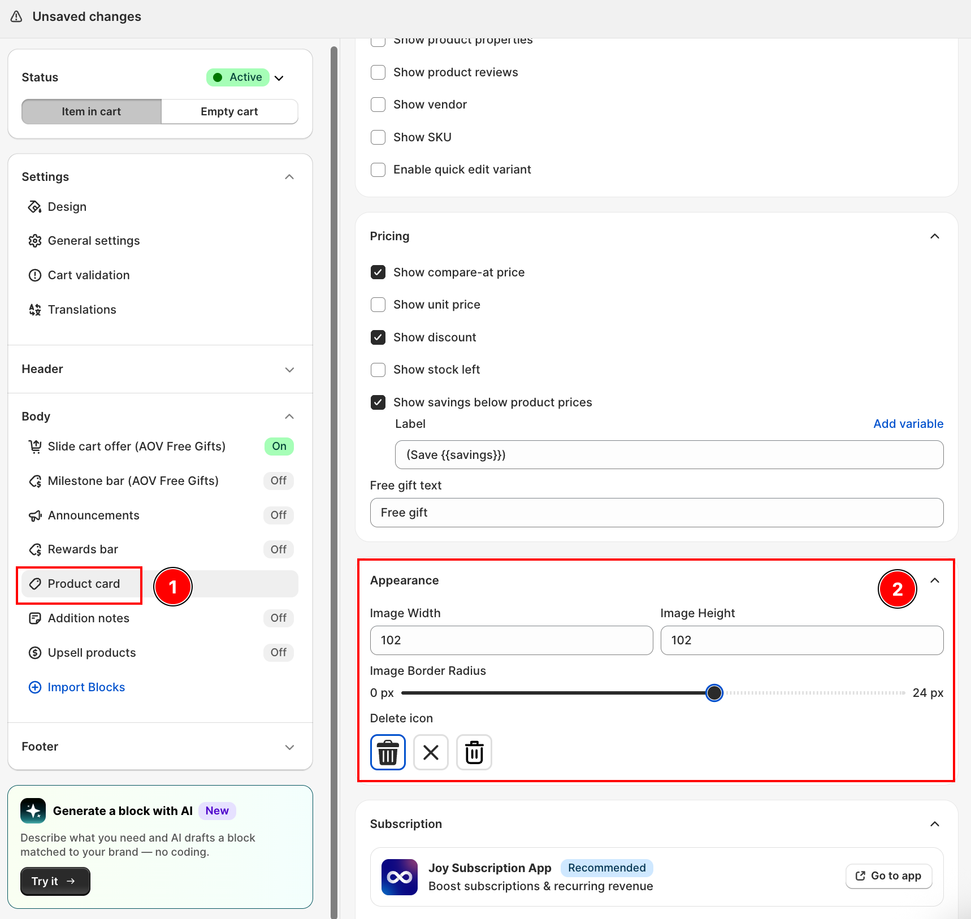Expand the Header section
This screenshot has height=919, width=971.
(289, 370)
